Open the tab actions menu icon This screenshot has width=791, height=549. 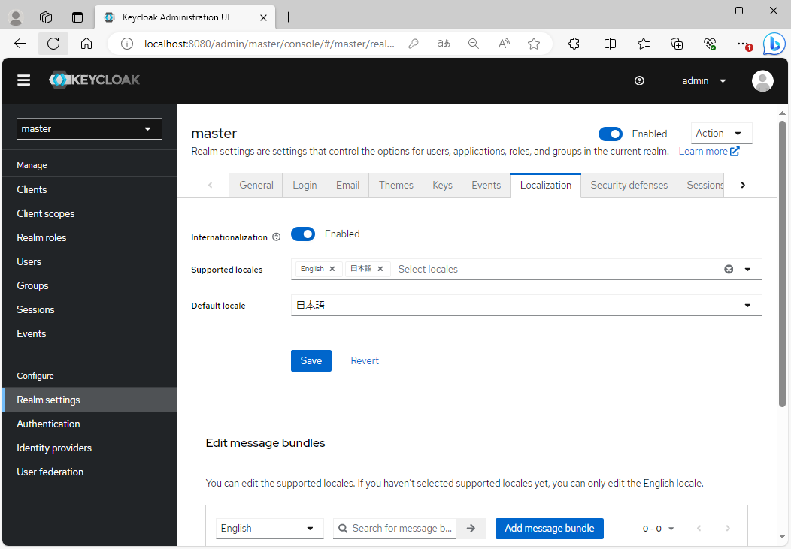(x=77, y=17)
